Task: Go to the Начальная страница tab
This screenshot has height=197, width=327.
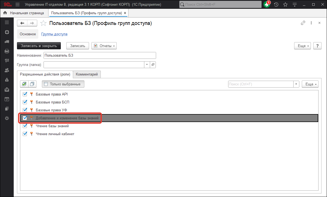Action: click(x=24, y=13)
